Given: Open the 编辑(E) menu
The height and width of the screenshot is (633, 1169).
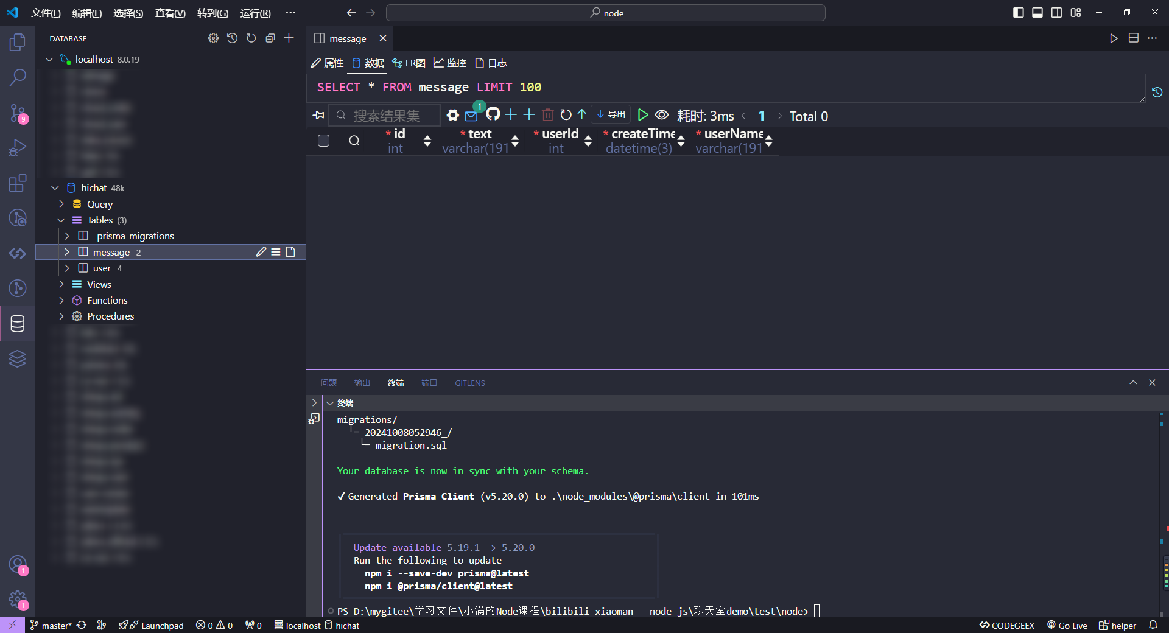Looking at the screenshot, I should tap(87, 13).
